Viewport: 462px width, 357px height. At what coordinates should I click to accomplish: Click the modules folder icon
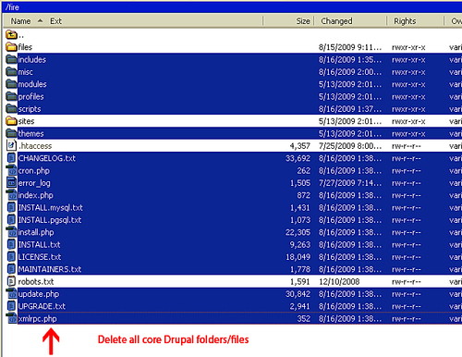[x=11, y=84]
